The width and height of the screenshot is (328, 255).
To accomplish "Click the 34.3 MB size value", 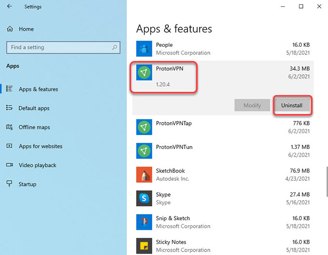I will (300, 68).
